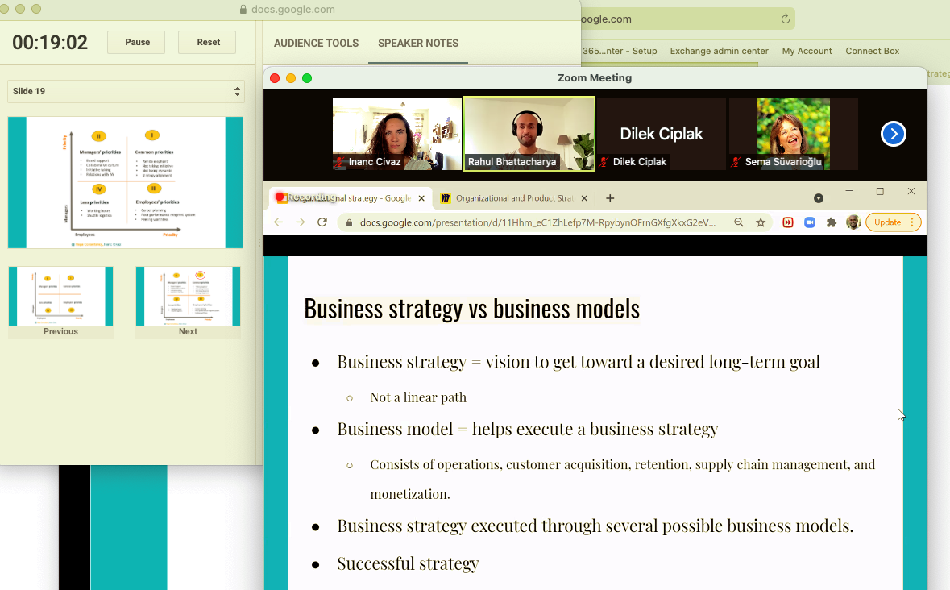Select the Speaker Notes tab
950x590 pixels.
pyautogui.click(x=418, y=44)
